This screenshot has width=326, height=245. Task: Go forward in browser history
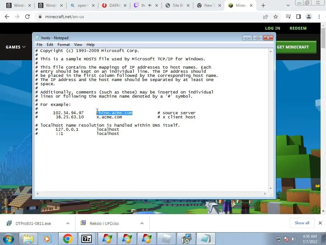(17, 17)
